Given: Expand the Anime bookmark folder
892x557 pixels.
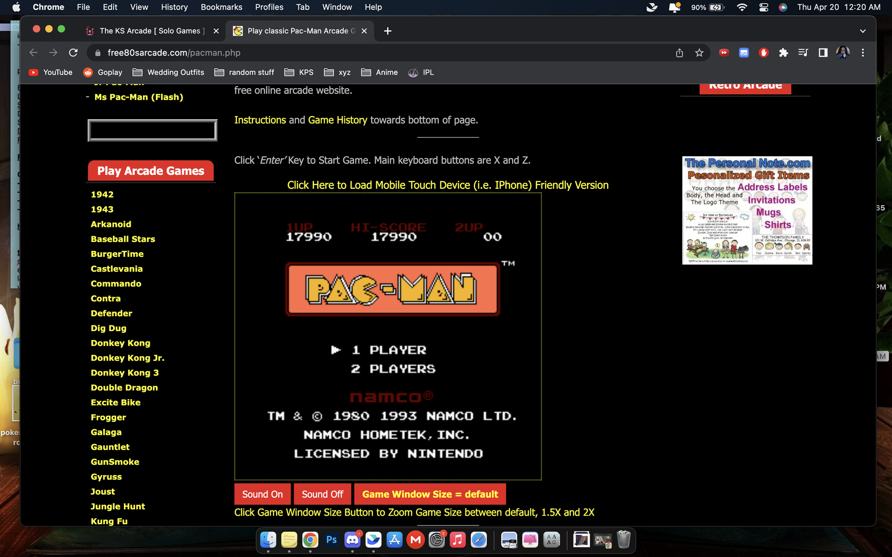Looking at the screenshot, I should click(x=379, y=72).
